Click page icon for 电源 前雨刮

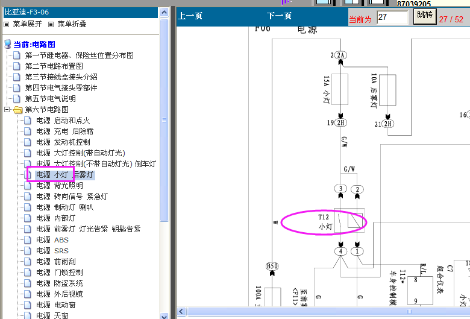tap(28, 261)
